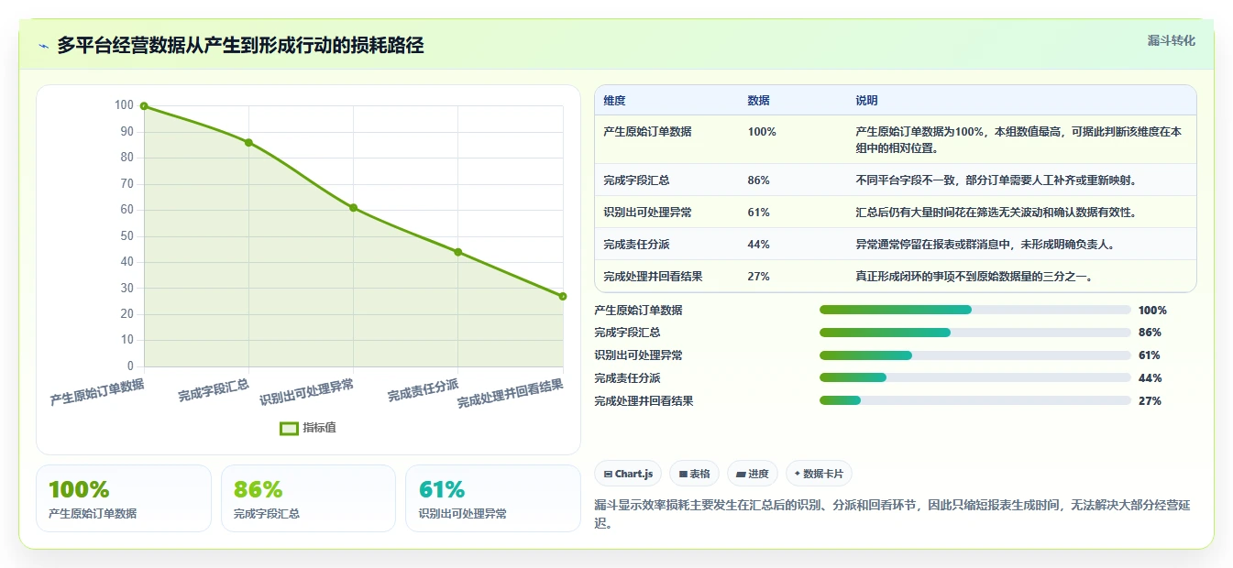Click the 61% value in table
Screen dimensions: 1233x568
point(758,213)
